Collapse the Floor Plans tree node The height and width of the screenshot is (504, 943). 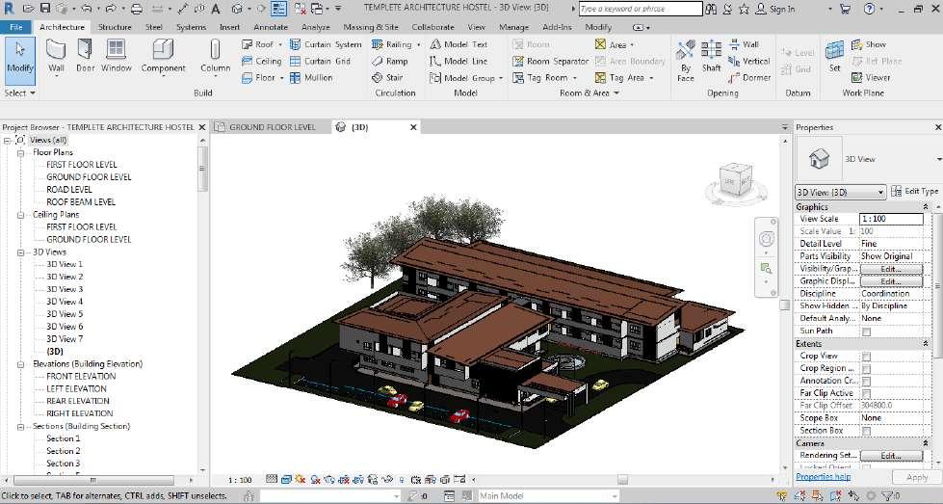[x=21, y=152]
